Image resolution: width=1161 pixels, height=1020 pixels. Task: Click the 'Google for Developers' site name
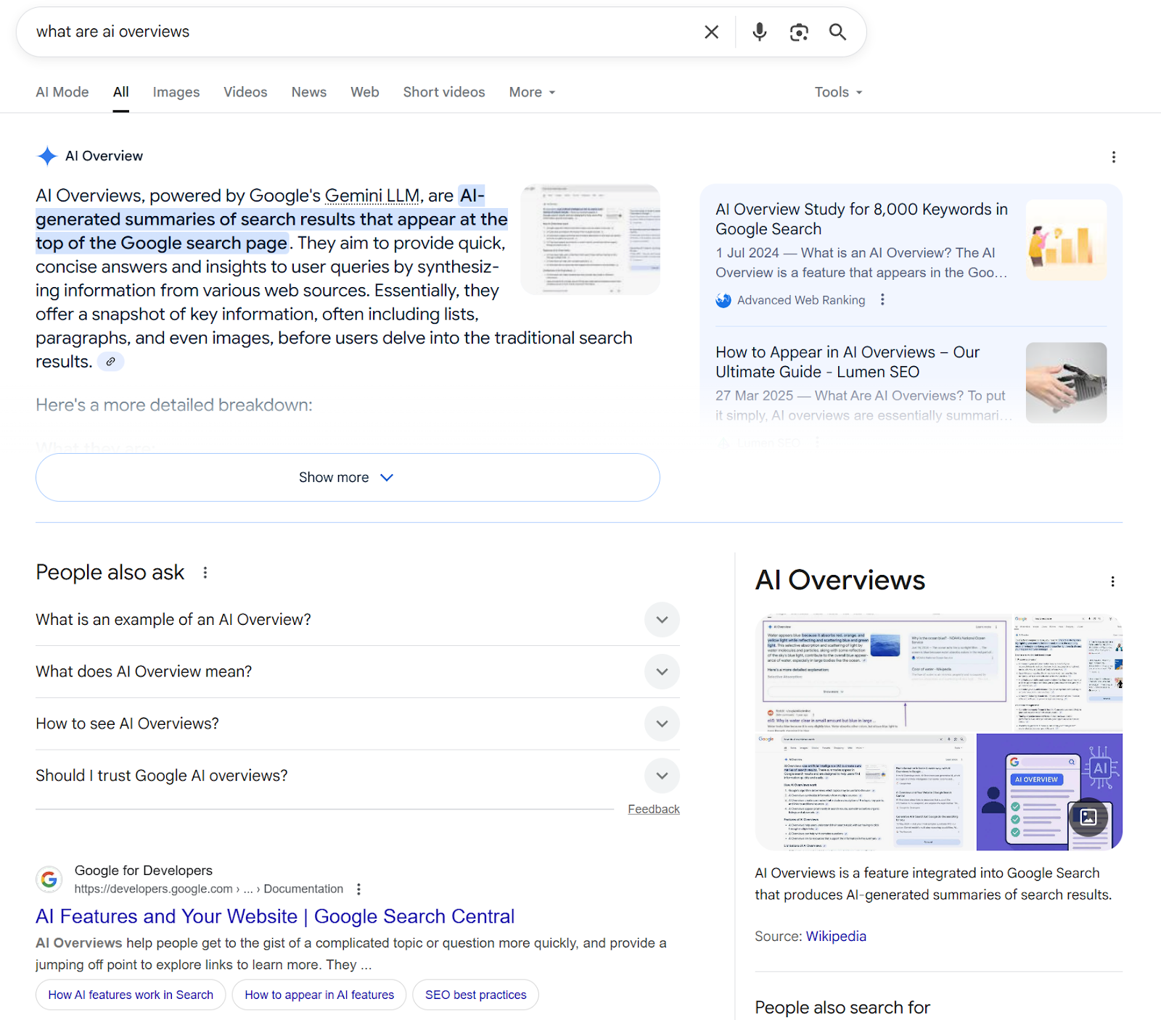pyautogui.click(x=144, y=871)
